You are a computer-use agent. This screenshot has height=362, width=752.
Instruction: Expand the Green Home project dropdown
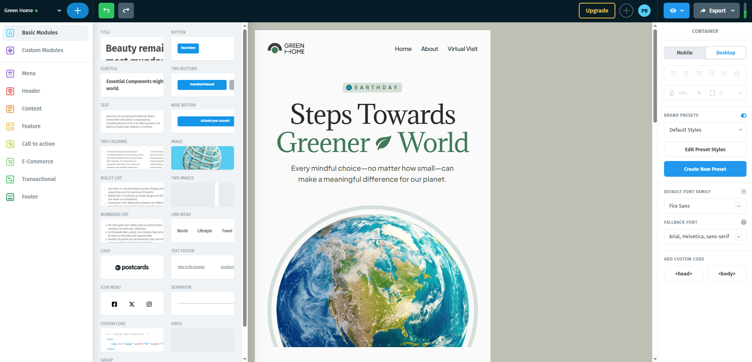(x=59, y=11)
